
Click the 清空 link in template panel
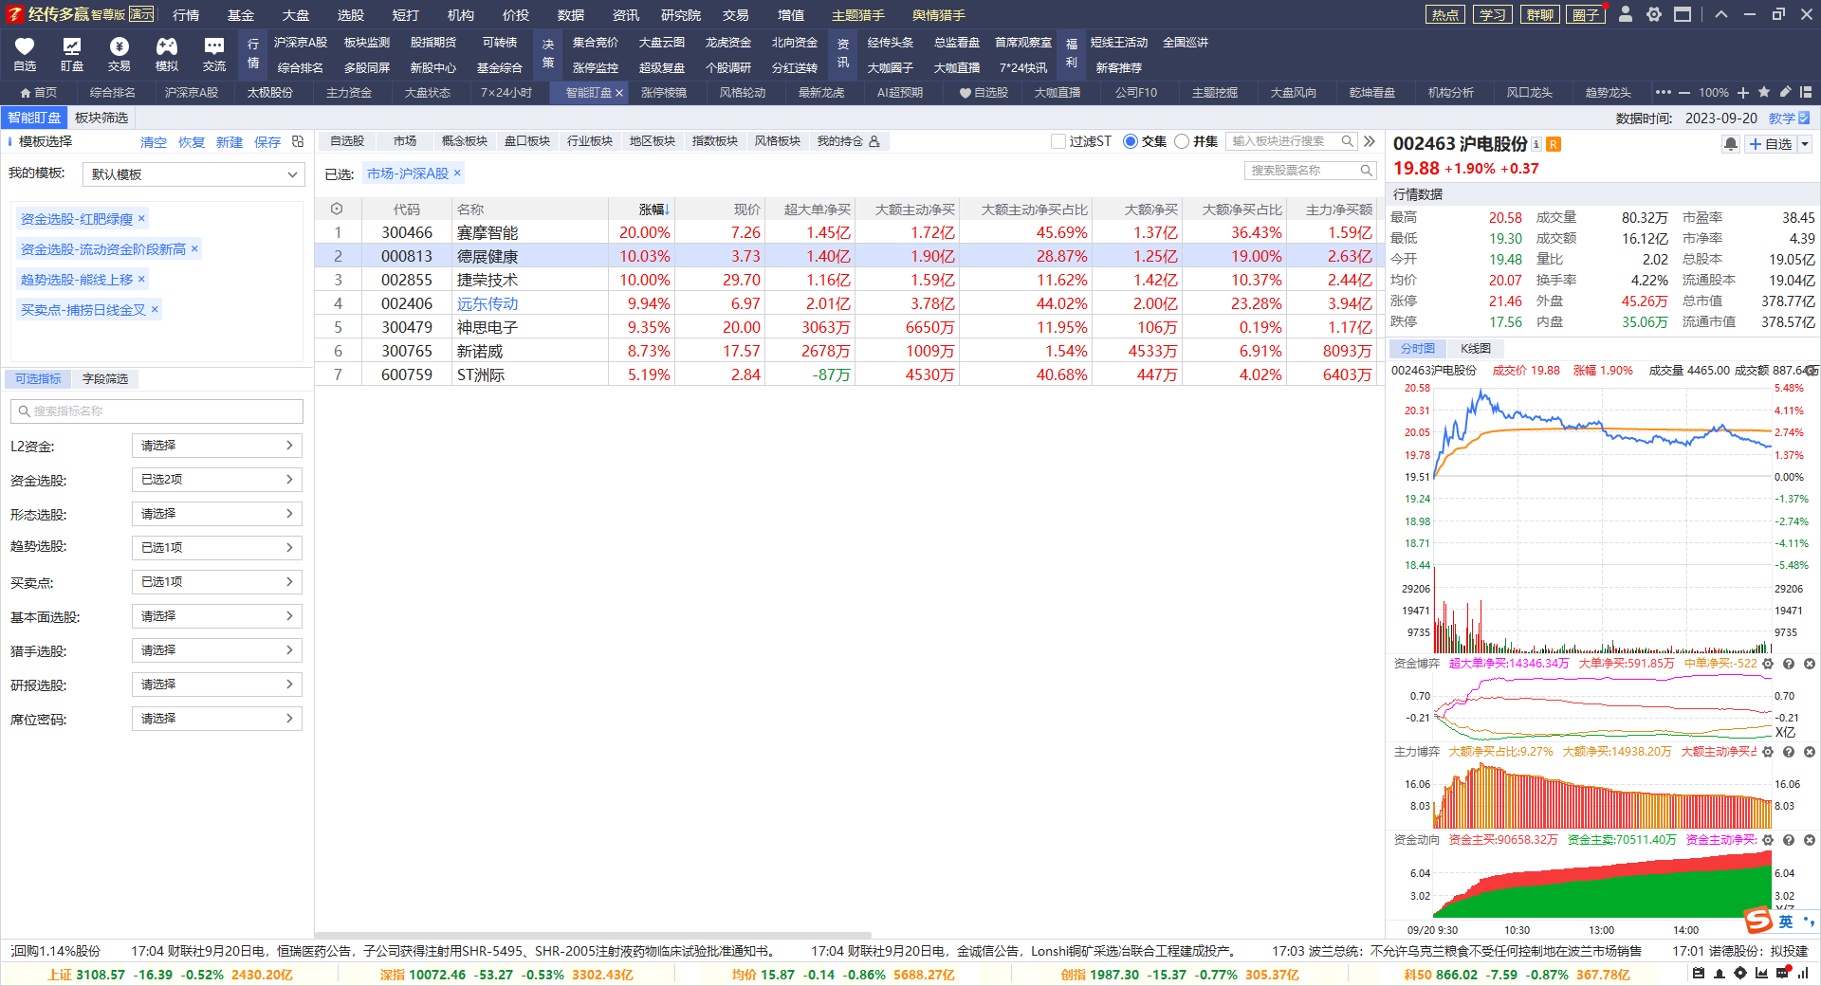pos(153,142)
